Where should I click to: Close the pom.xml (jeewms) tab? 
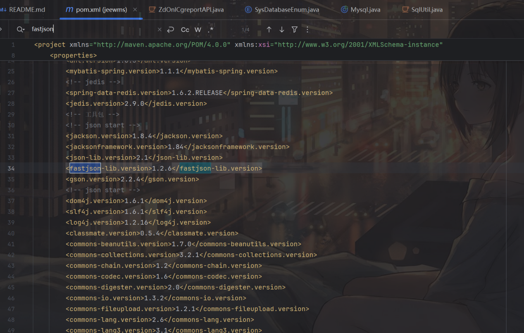[x=135, y=10]
